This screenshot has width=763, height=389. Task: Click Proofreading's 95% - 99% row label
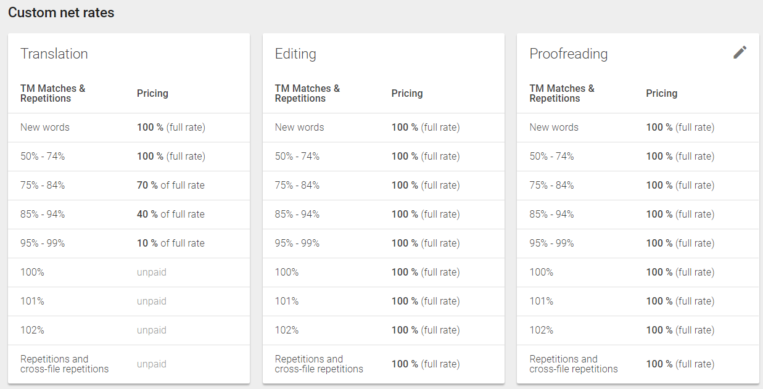551,243
